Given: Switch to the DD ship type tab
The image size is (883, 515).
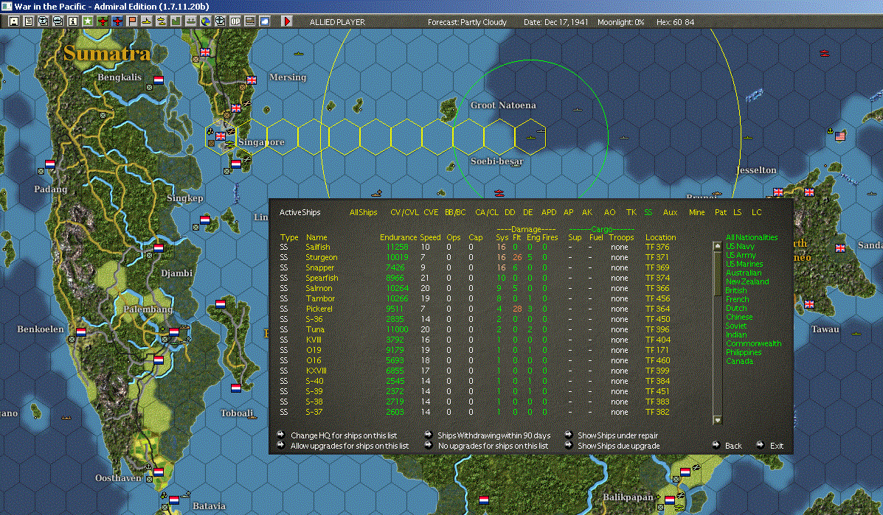Looking at the screenshot, I should point(510,212).
